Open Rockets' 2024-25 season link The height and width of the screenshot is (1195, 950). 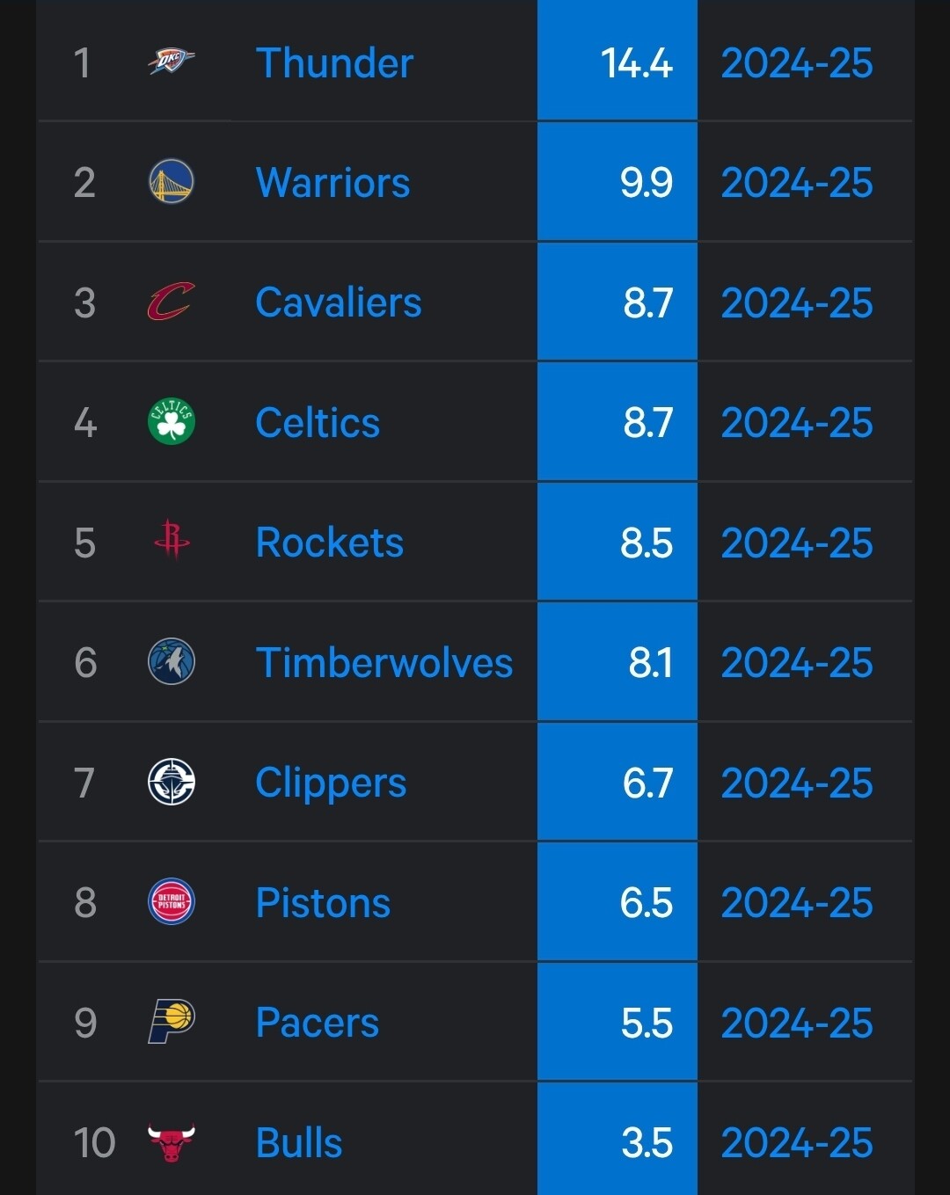pyautogui.click(x=797, y=543)
